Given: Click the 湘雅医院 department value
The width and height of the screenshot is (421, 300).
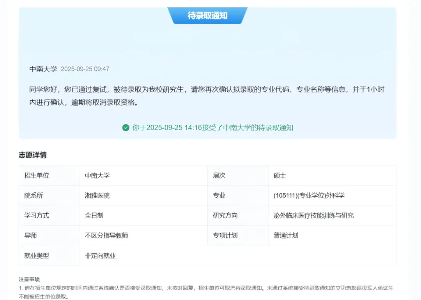Looking at the screenshot, I should pos(97,195).
